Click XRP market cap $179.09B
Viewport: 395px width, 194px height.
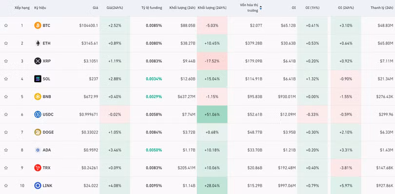pyautogui.click(x=254, y=61)
